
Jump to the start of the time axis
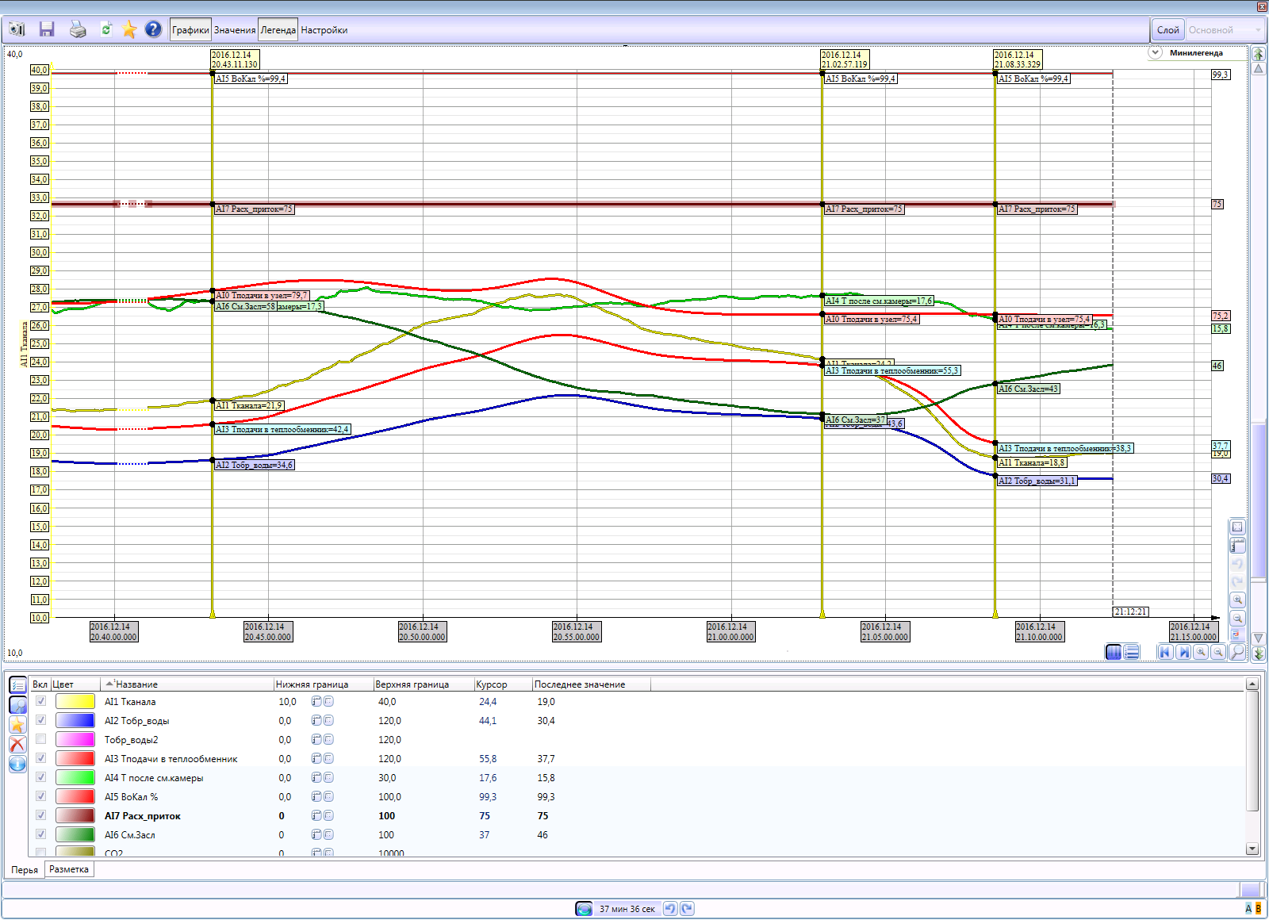tap(1164, 652)
